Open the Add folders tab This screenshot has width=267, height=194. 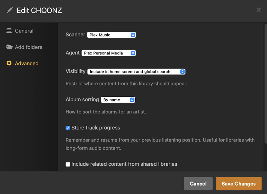tap(29, 47)
